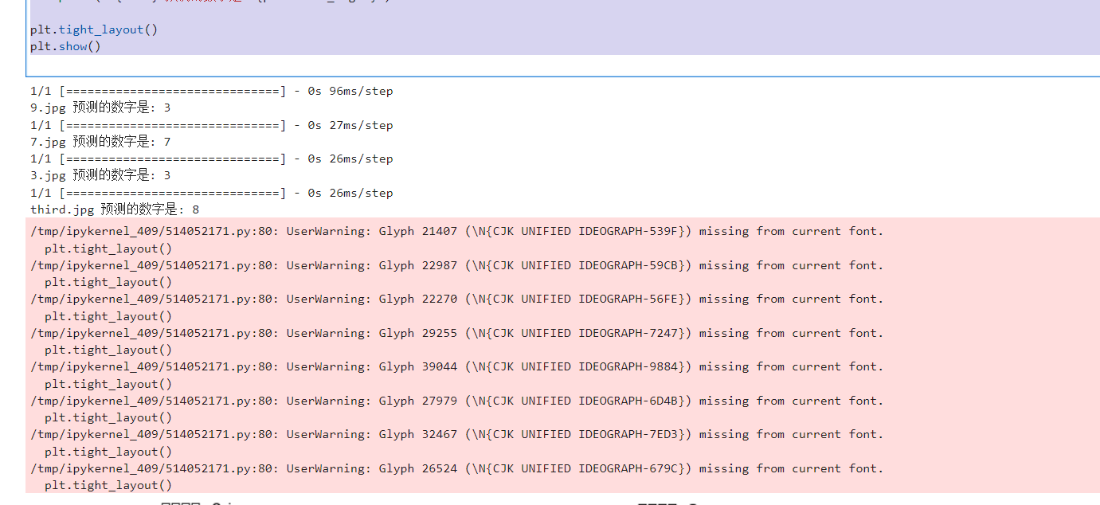Click the Glyph 21407 warning line
The image size is (1100, 505).
(x=457, y=231)
